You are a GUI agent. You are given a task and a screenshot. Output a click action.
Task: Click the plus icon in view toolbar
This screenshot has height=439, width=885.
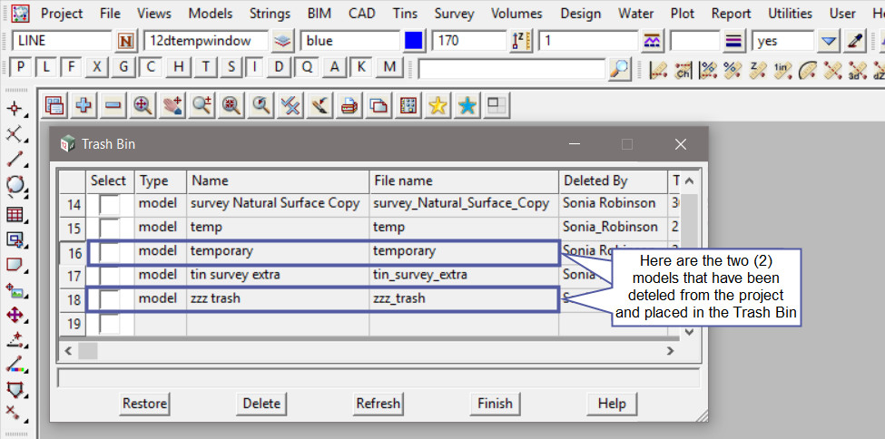pos(84,105)
